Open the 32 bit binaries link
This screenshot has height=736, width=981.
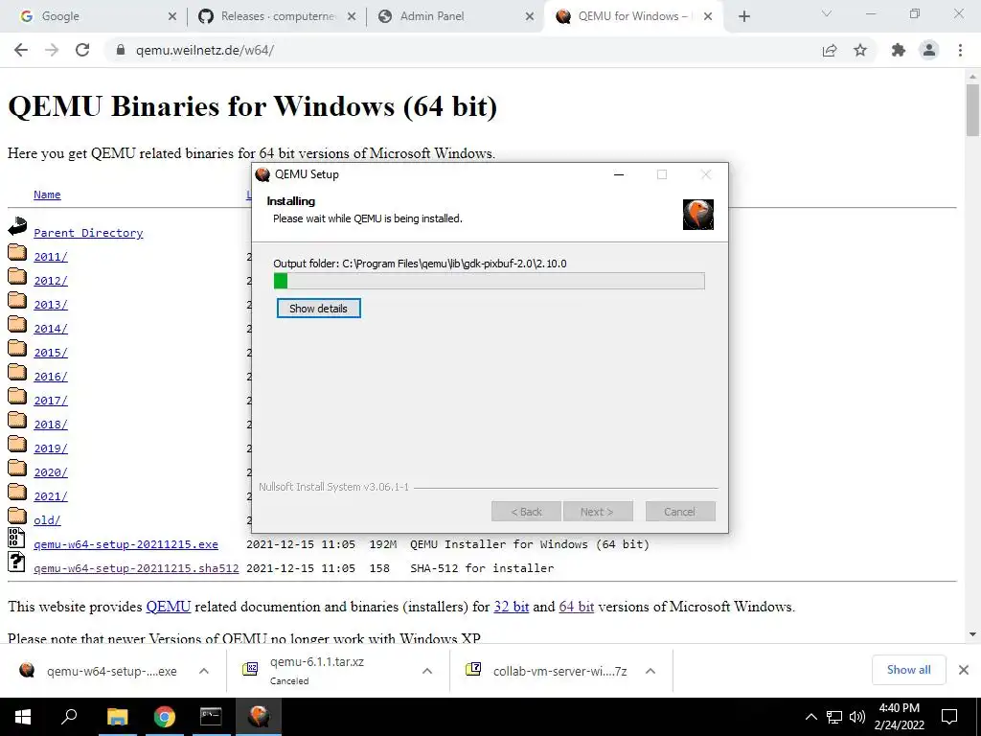click(x=512, y=607)
